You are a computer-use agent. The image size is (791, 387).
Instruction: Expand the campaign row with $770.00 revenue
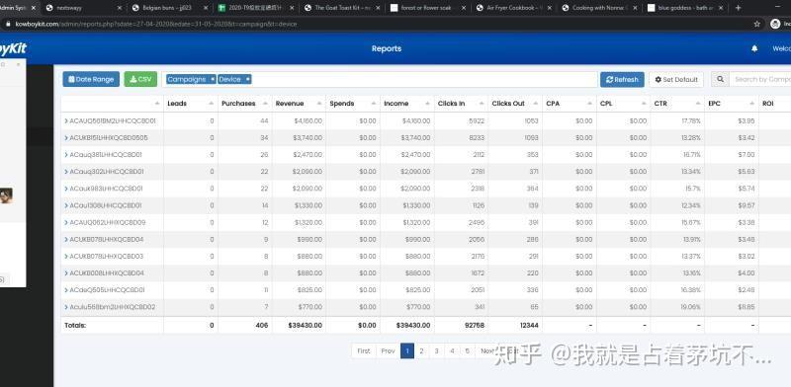pos(66,307)
